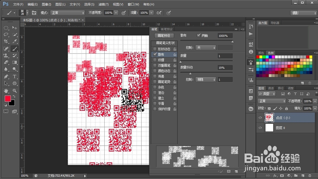Uncheck the 散布 checkbox
The height and width of the screenshot is (179, 318).
[x=155, y=54]
